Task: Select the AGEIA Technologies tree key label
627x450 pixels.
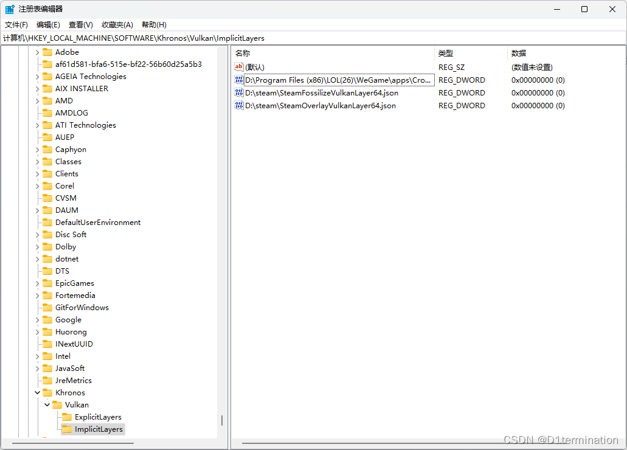Action: tap(91, 77)
